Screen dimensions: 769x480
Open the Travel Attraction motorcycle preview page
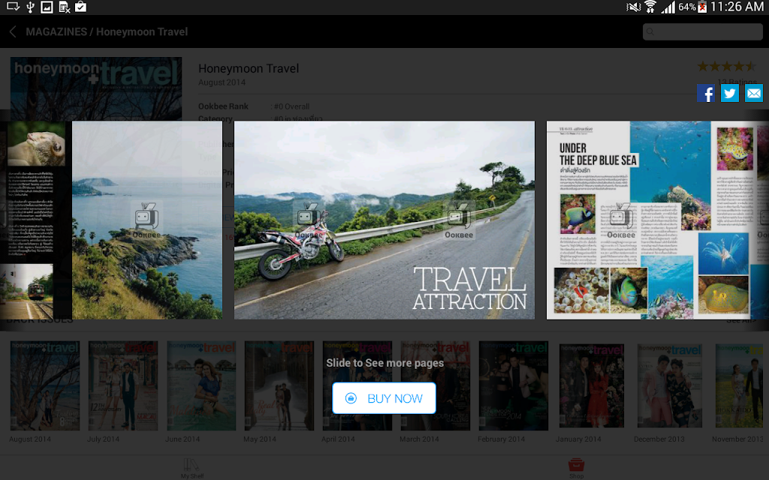point(384,220)
